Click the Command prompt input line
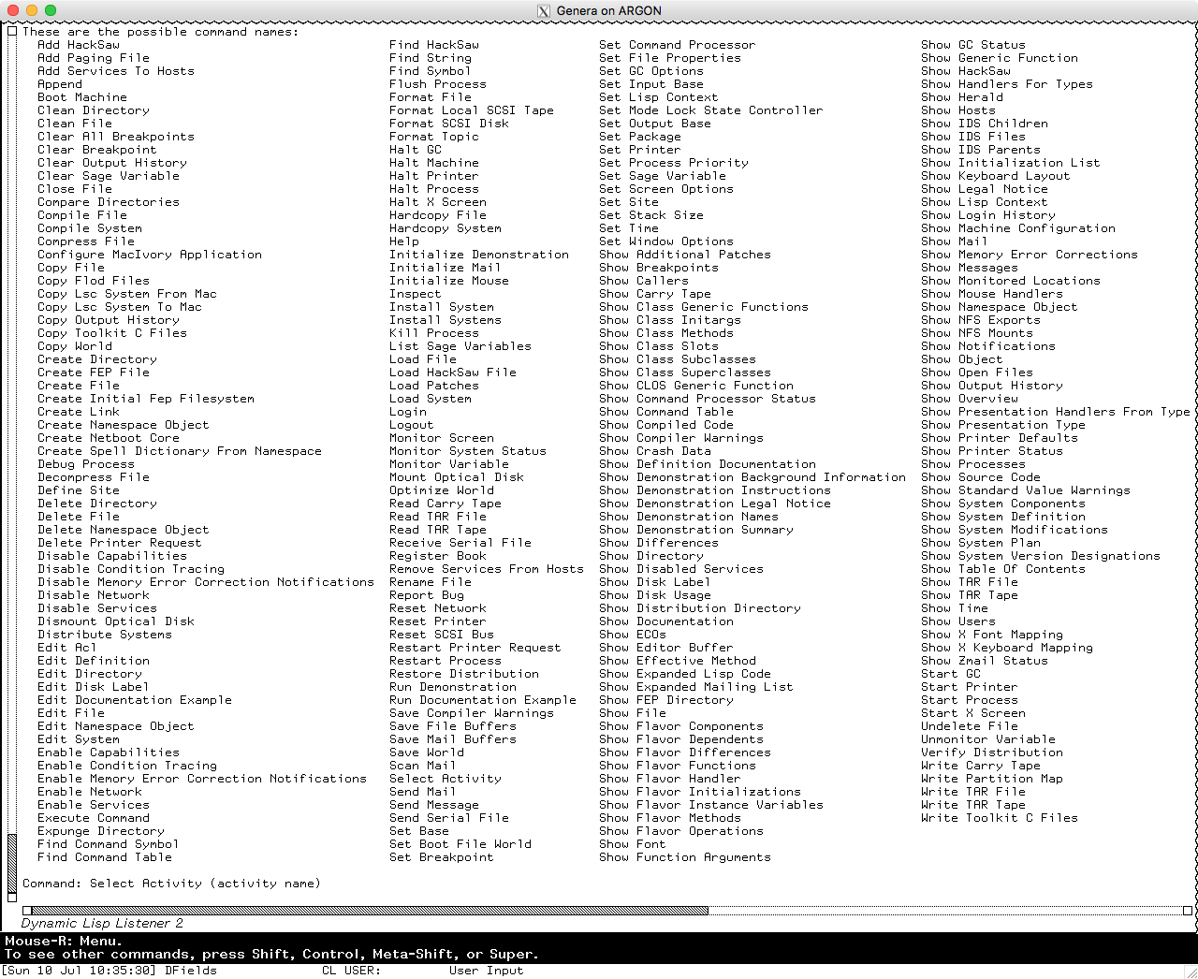 (562, 883)
